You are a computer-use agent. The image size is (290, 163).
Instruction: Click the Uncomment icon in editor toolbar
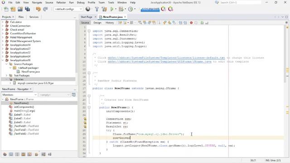pyautogui.click(x=207, y=23)
